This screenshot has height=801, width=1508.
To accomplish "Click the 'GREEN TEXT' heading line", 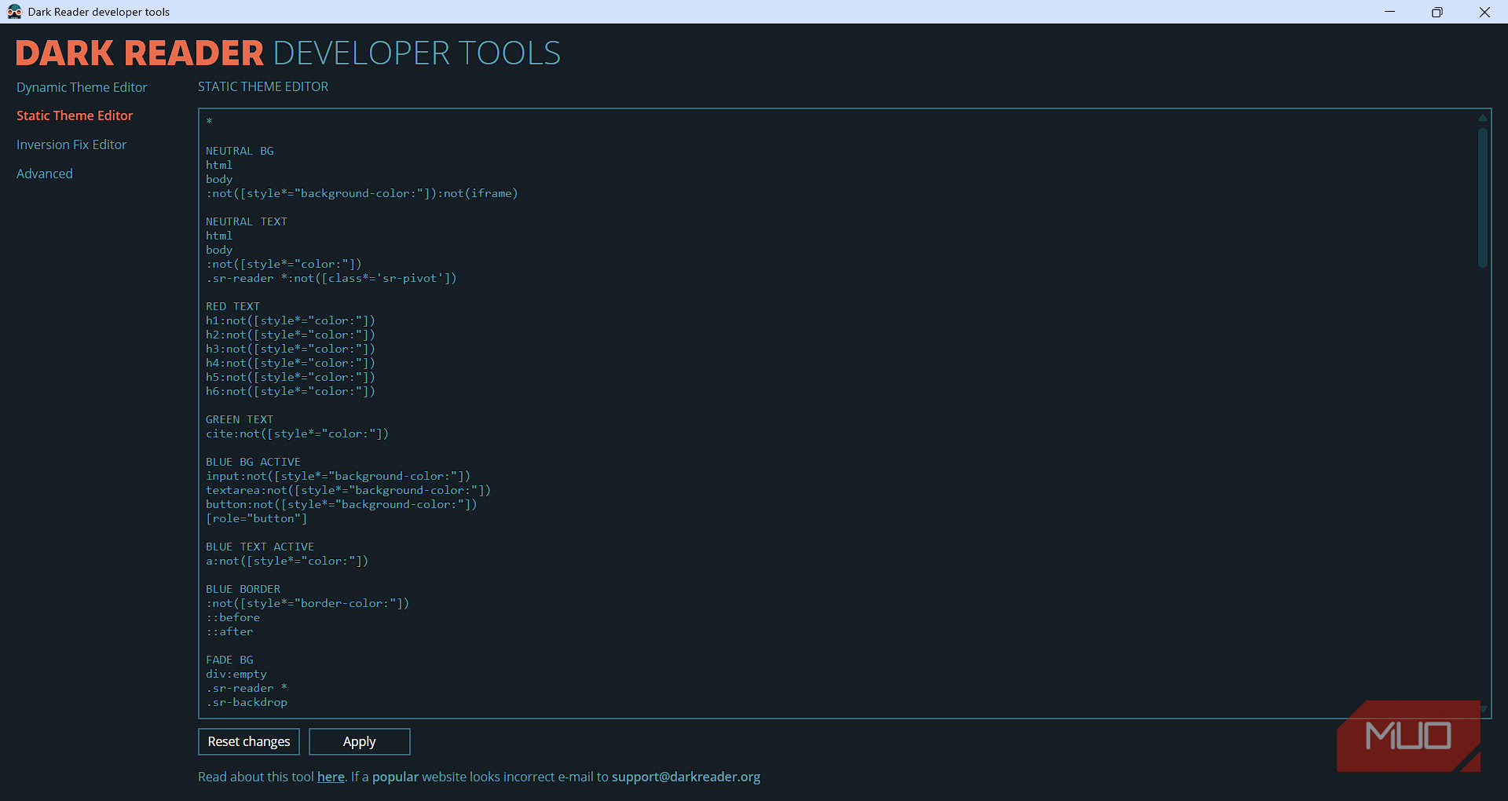I will point(240,419).
